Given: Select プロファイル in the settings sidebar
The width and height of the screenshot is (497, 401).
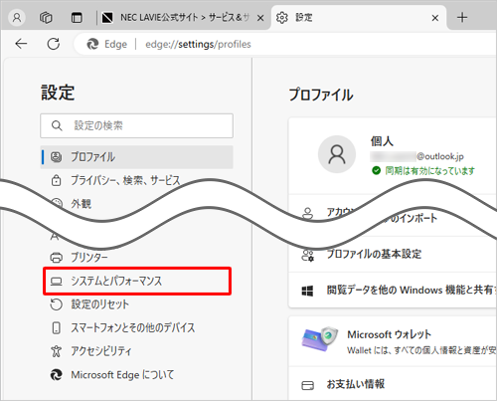Looking at the screenshot, I should tap(136, 157).
